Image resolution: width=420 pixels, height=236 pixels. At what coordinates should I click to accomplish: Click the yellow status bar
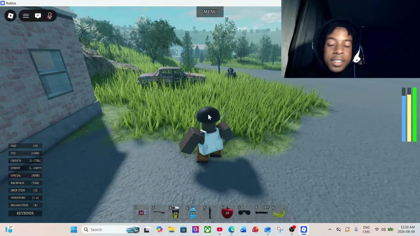(x=409, y=115)
